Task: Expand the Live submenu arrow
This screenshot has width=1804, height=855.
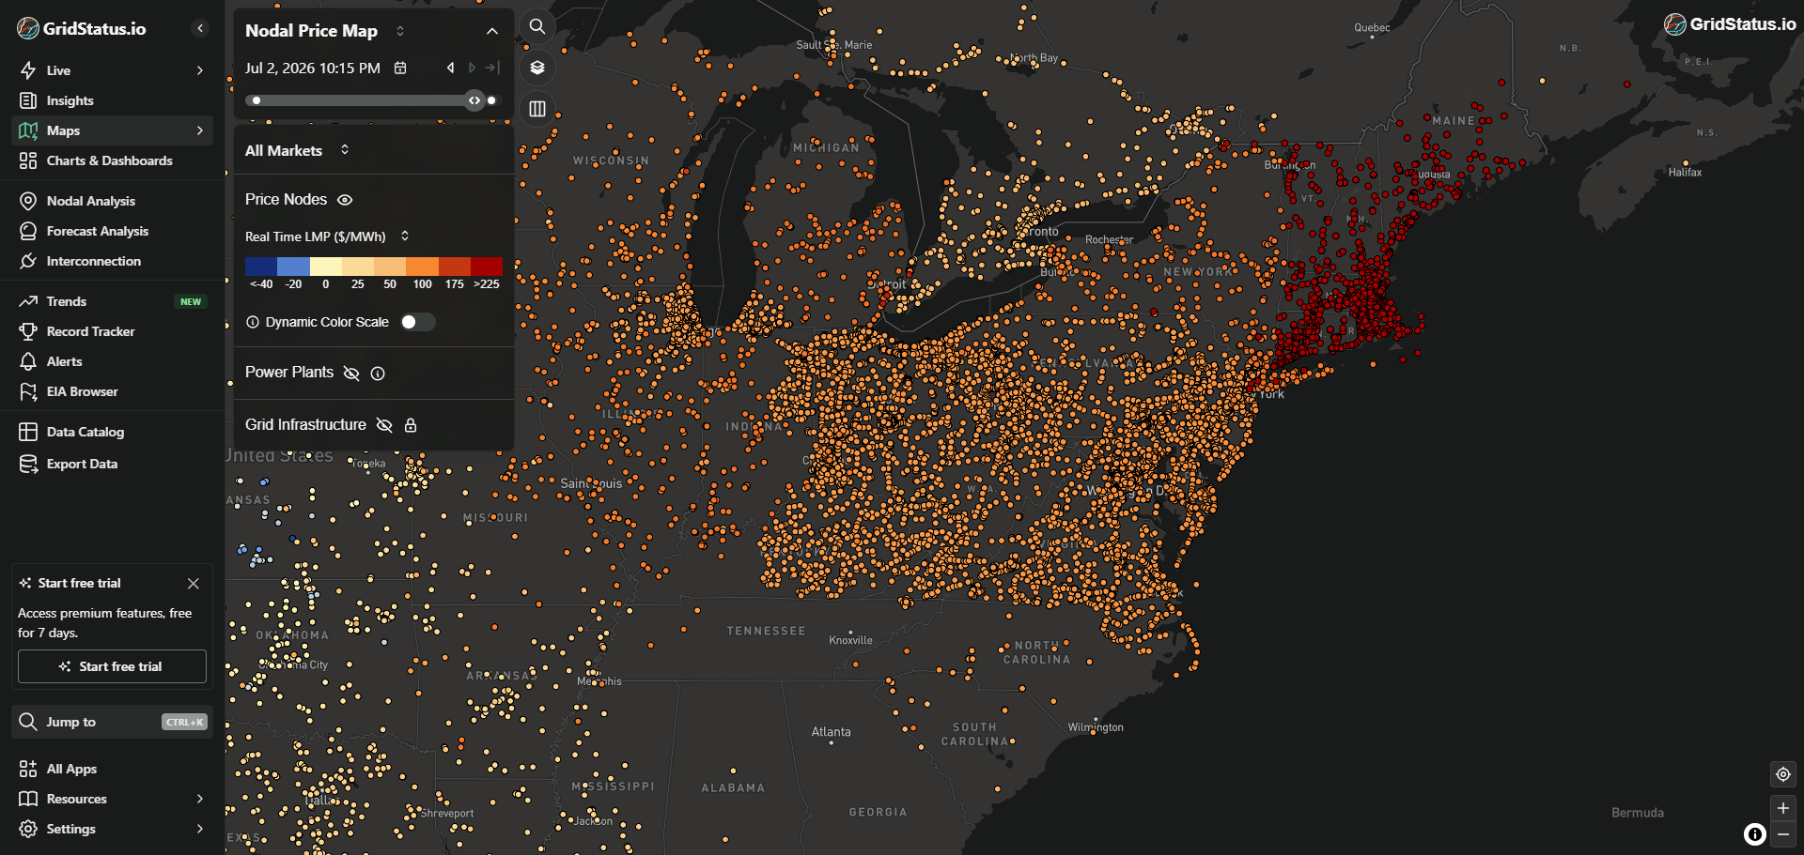Action: point(200,70)
